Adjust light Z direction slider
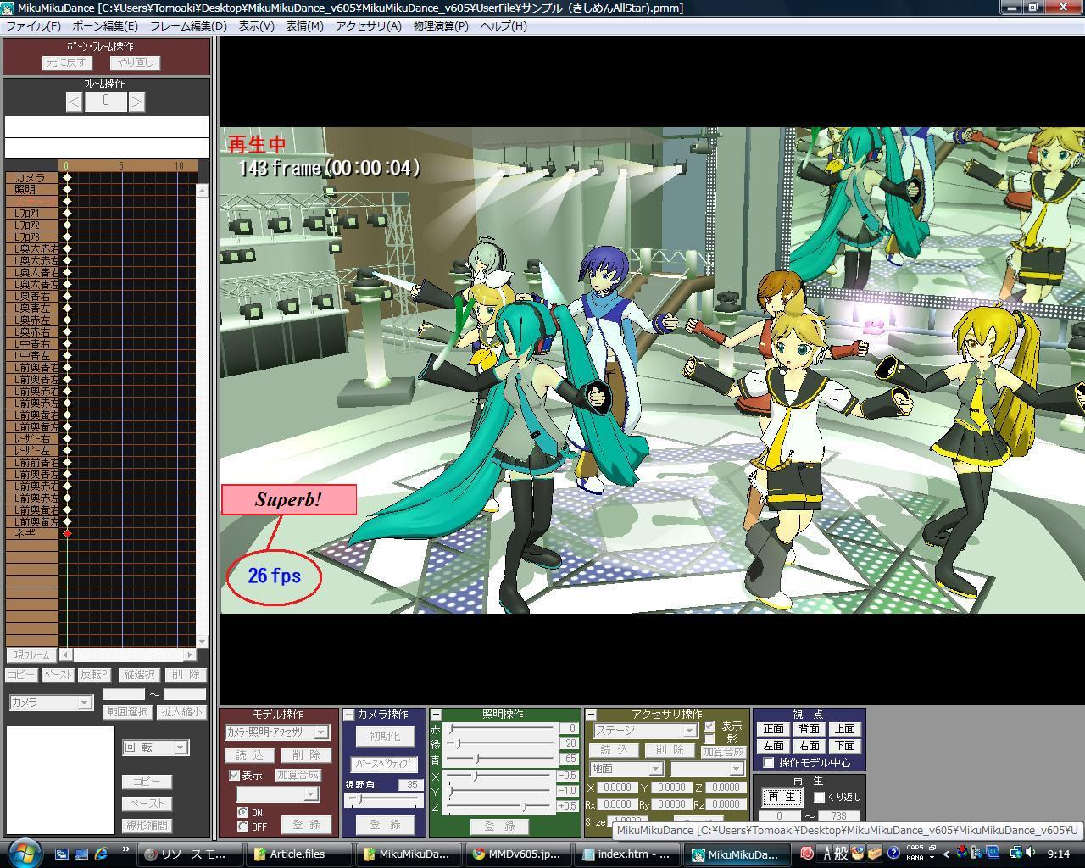Image resolution: width=1085 pixels, height=868 pixels. click(500, 806)
